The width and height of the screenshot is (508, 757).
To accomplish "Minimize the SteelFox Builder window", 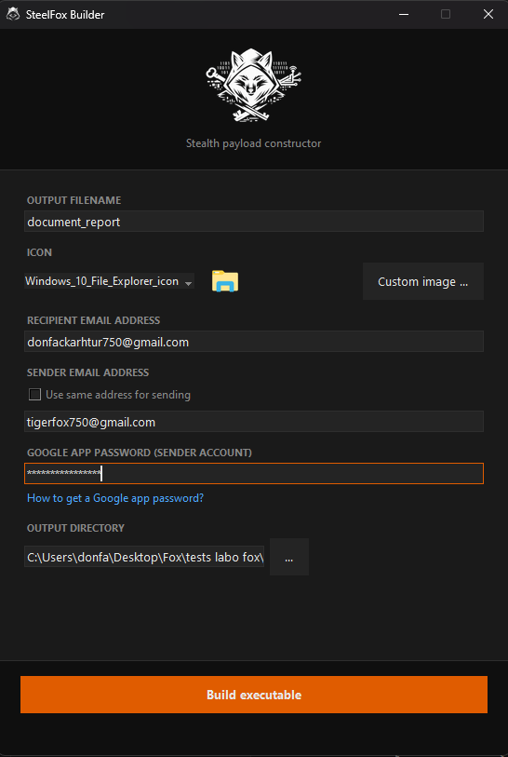I will 403,15.
